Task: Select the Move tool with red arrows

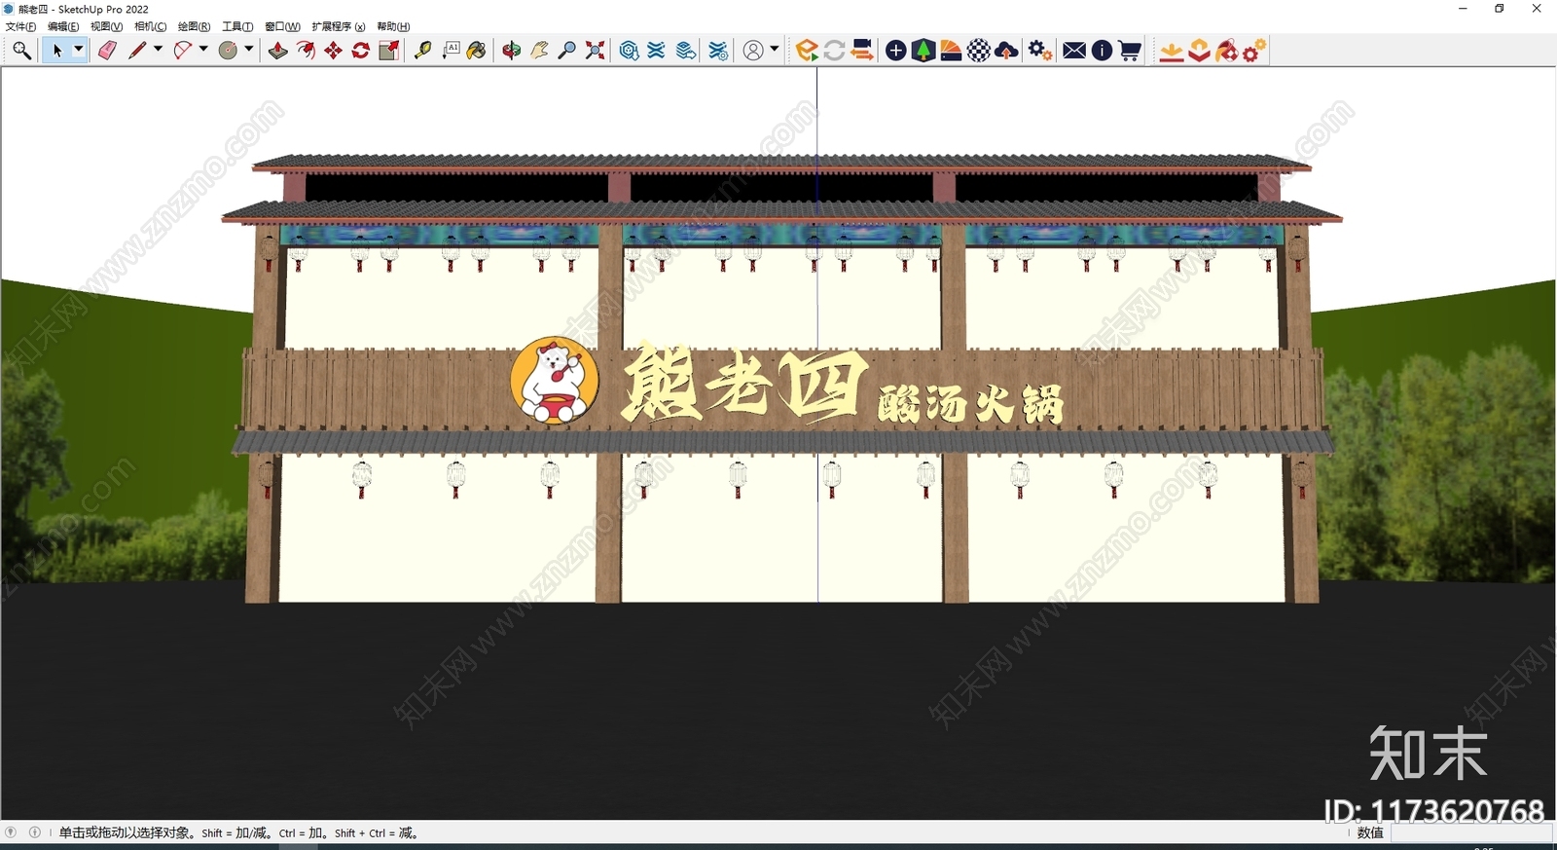Action: click(x=334, y=51)
